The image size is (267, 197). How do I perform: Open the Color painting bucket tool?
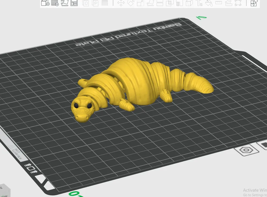point(209,3)
